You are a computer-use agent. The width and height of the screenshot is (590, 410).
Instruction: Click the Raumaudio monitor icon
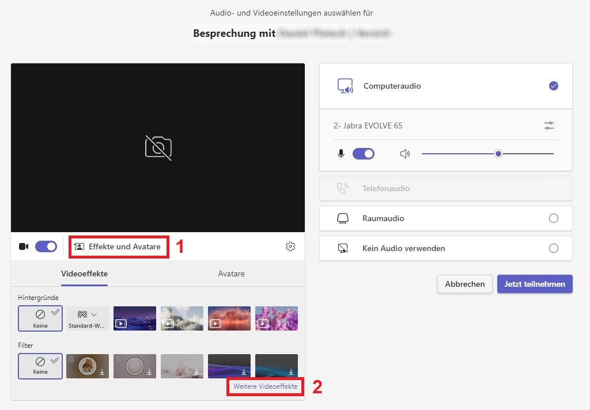point(343,218)
